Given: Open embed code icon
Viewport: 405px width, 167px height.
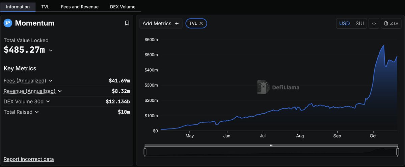Looking at the screenshot, I should pos(374,23).
